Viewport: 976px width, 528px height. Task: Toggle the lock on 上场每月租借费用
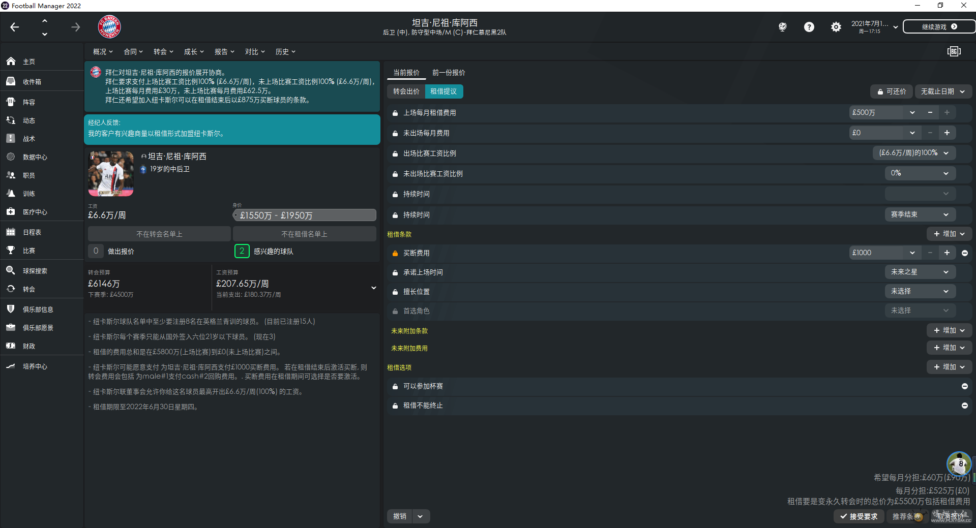tap(395, 113)
